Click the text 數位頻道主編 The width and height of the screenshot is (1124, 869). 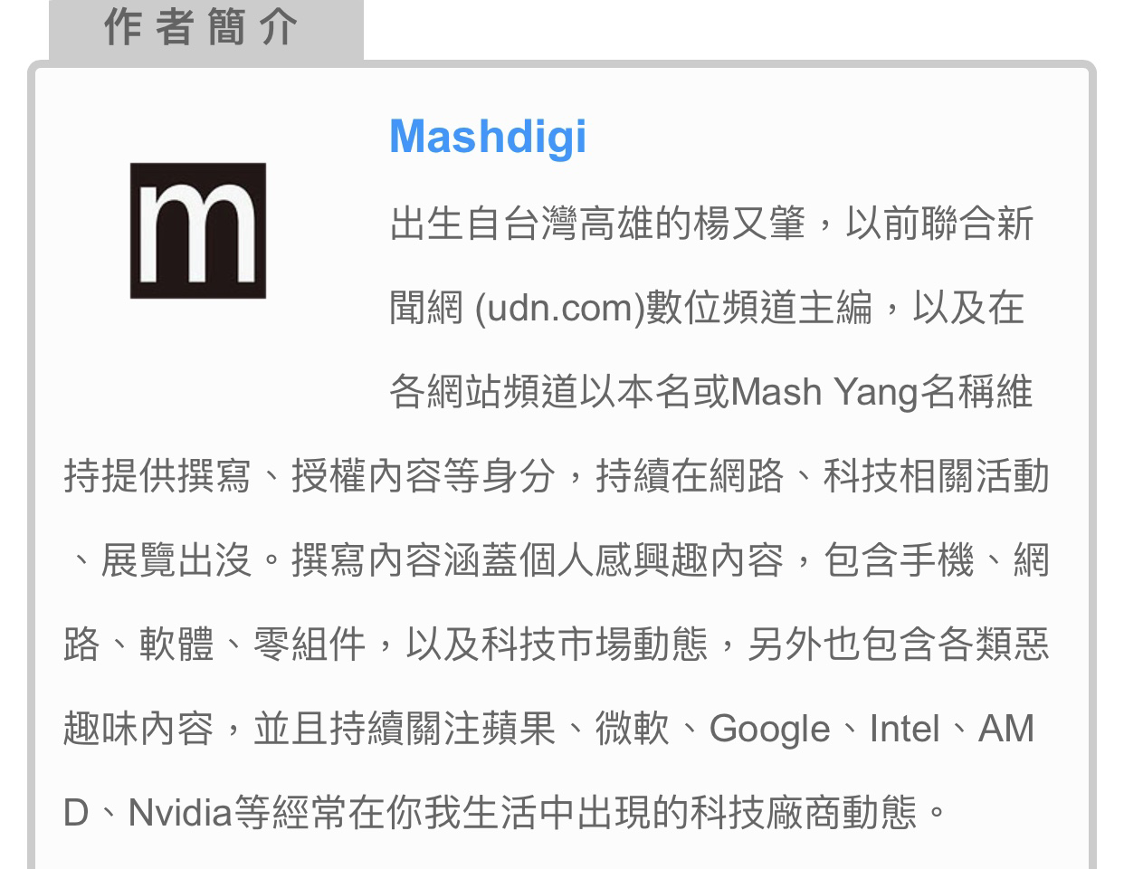[759, 309]
